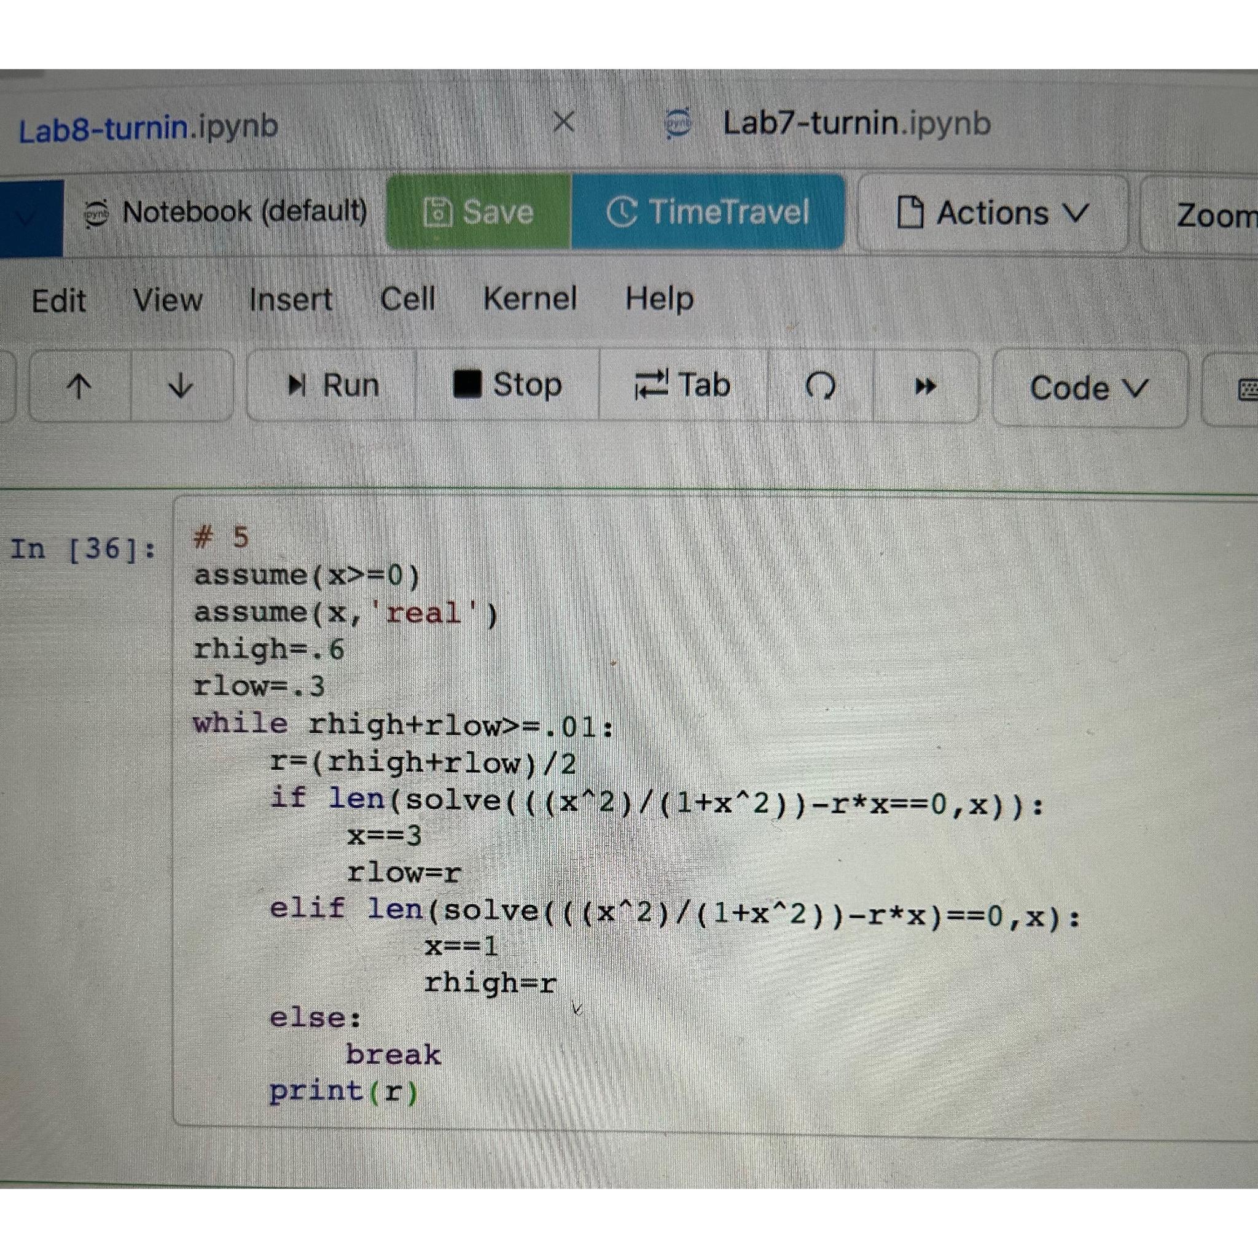Click the disk icon inside the Save button
Image resolution: width=1258 pixels, height=1258 pixels.
[x=439, y=213]
